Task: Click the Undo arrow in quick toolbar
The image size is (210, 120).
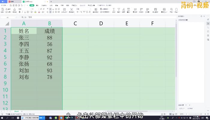Action: [22, 5]
